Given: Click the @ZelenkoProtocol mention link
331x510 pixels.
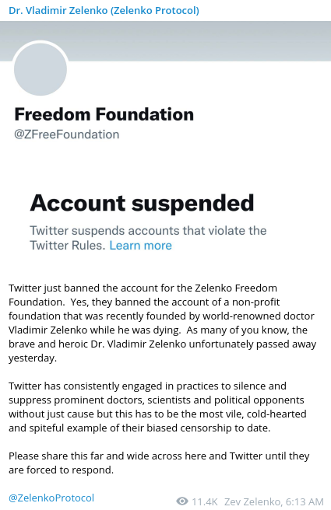Looking at the screenshot, I should tap(51, 498).
